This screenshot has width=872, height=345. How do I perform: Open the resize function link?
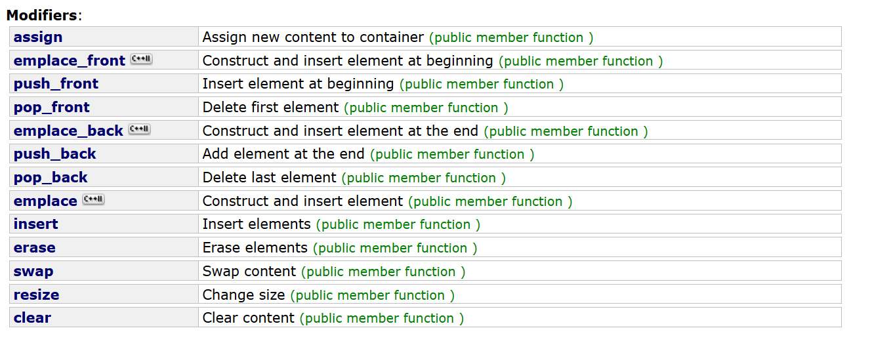point(37,294)
